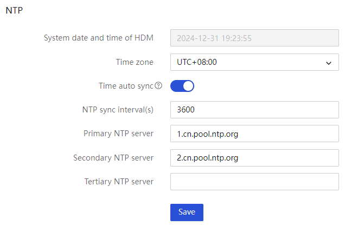Open the UTC+08:00 time zone combo box
This screenshot has width=358, height=233.
(254, 62)
